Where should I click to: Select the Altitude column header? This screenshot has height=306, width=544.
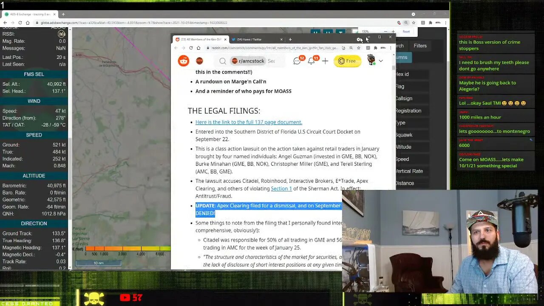(x=403, y=147)
